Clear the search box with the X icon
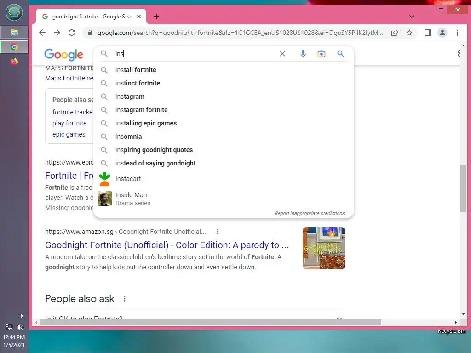The width and height of the screenshot is (471, 353). [x=282, y=54]
